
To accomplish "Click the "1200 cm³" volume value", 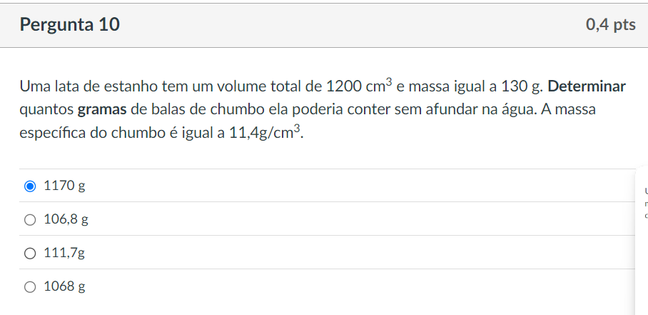I will pyautogui.click(x=359, y=87).
